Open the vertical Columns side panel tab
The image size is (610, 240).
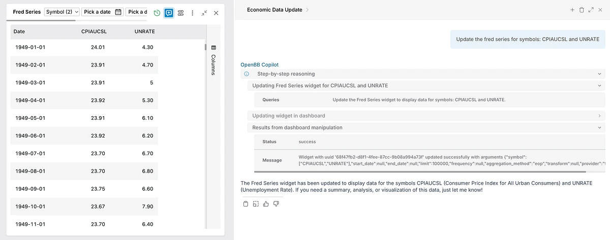coord(213,61)
